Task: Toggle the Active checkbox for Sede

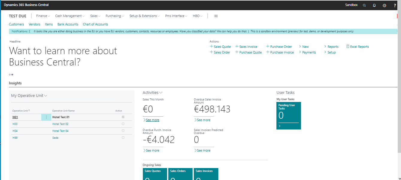Action: pyautogui.click(x=123, y=138)
